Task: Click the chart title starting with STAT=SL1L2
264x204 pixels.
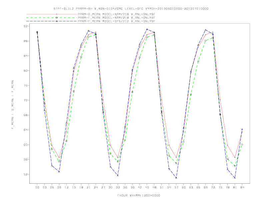Action: [x=131, y=9]
